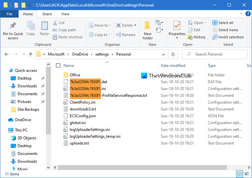
Task: Switch to Large icons view icon
Action: tap(247, 174)
